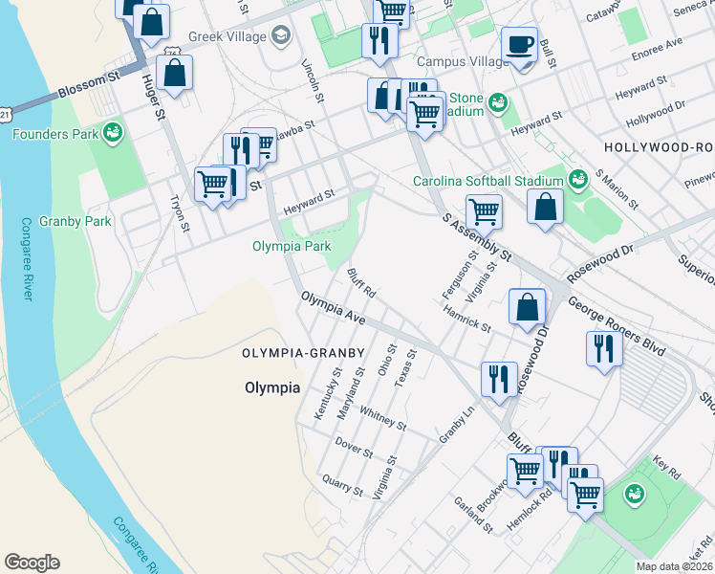Click the Ferguson St label
This screenshot has height=574, width=715.
click(x=460, y=275)
